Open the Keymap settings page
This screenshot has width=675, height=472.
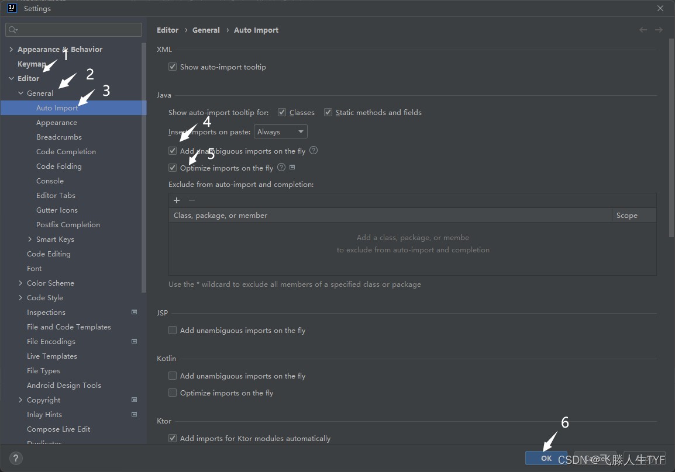click(32, 64)
